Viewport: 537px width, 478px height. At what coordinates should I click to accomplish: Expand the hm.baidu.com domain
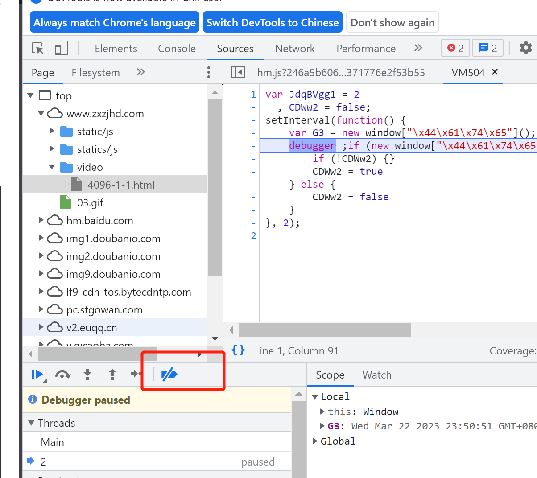point(41,220)
